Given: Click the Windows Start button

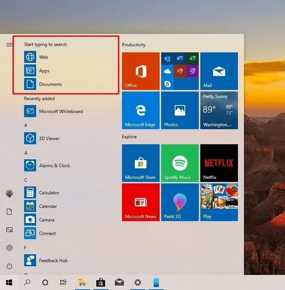Looking at the screenshot, I should (9, 282).
